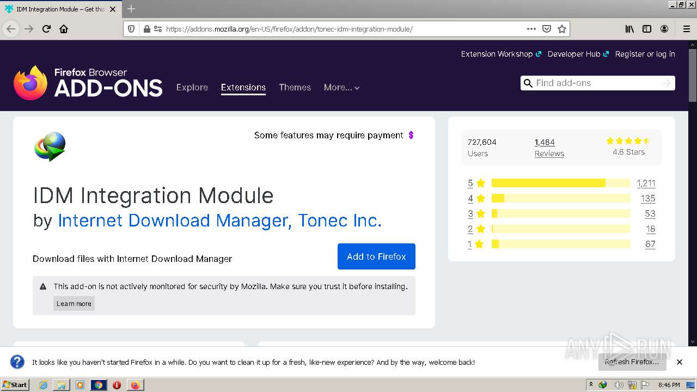Image resolution: width=697 pixels, height=392 pixels.
Task: Click the Refresh Firefox… button
Action: click(x=632, y=362)
